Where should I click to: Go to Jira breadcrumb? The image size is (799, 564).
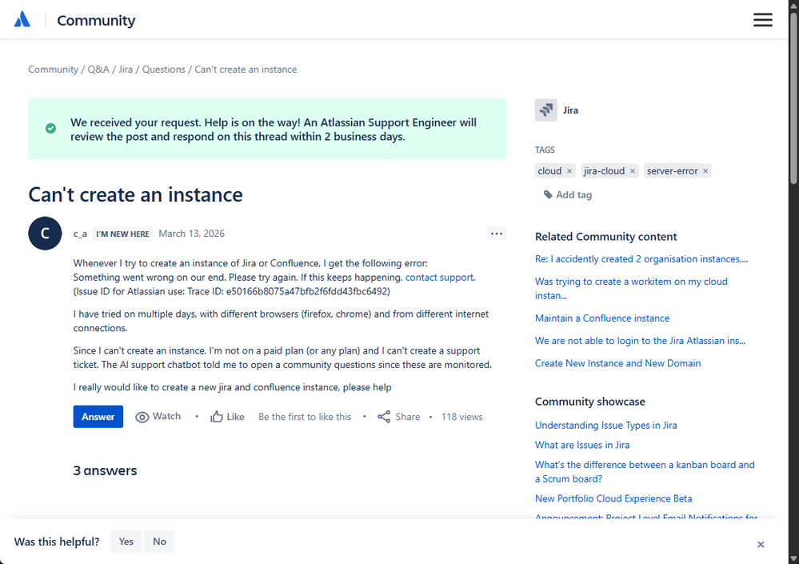[126, 70]
